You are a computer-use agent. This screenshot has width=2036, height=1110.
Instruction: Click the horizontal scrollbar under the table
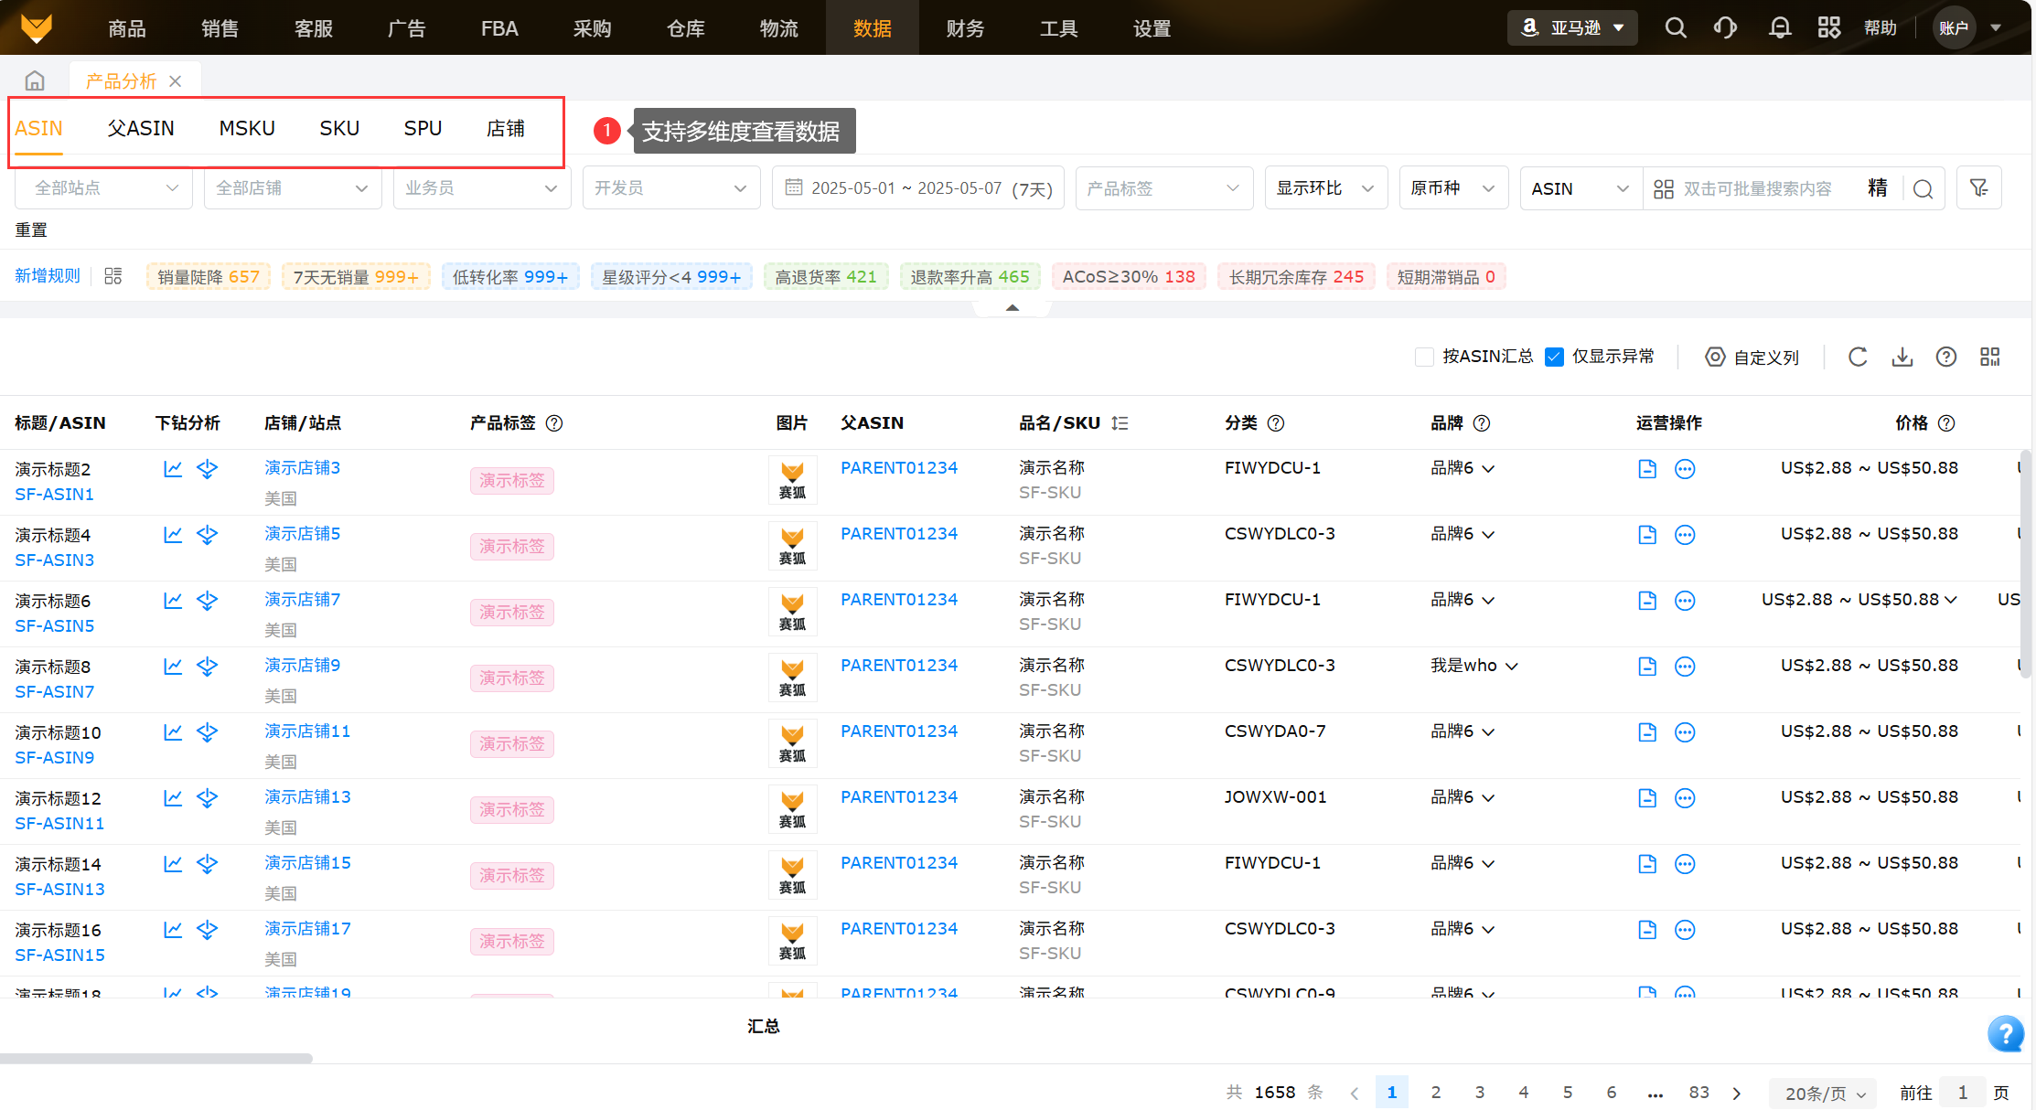[155, 1059]
